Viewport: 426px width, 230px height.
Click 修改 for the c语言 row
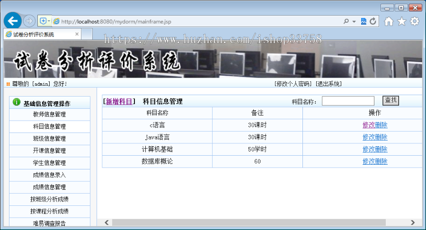pyautogui.click(x=369, y=125)
